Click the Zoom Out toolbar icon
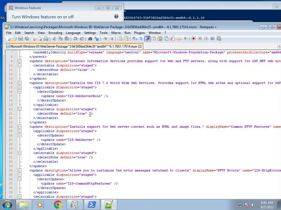Screen dimensions: 281x210 [x=111, y=39]
